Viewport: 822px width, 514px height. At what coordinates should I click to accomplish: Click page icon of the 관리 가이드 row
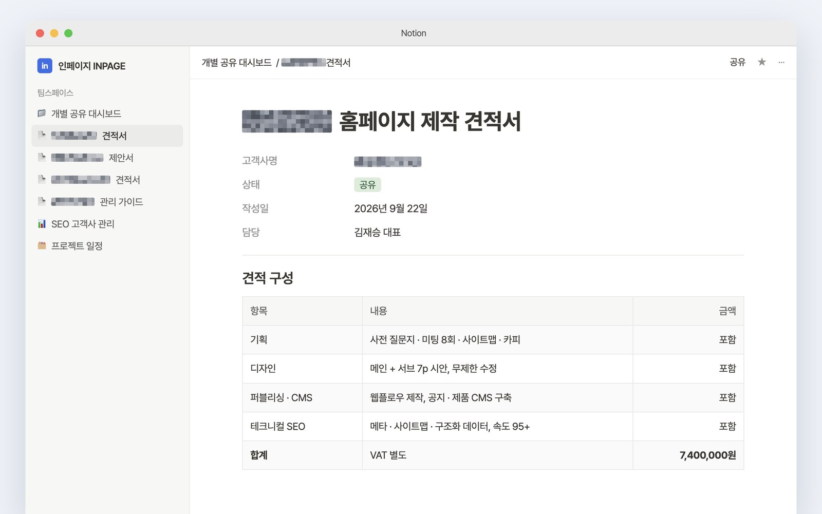(x=42, y=201)
